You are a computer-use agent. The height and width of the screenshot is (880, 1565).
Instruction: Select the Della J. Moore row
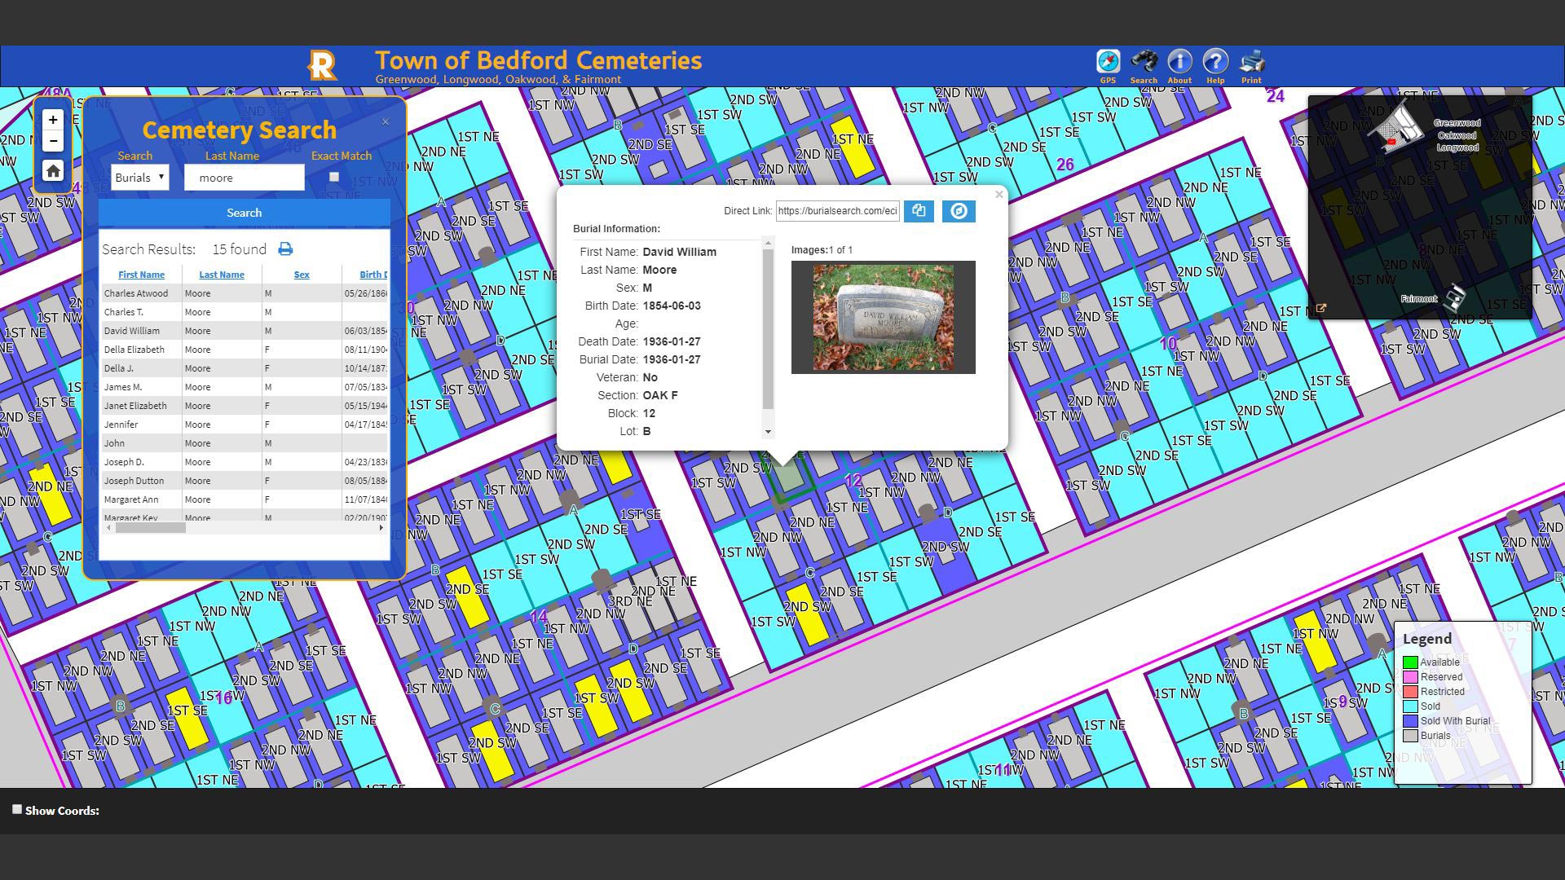point(245,368)
